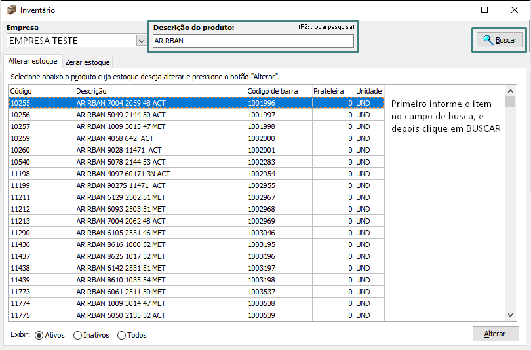Image resolution: width=531 pixels, height=350 pixels.
Task: Open the Empresa dropdown list
Action: pos(141,41)
